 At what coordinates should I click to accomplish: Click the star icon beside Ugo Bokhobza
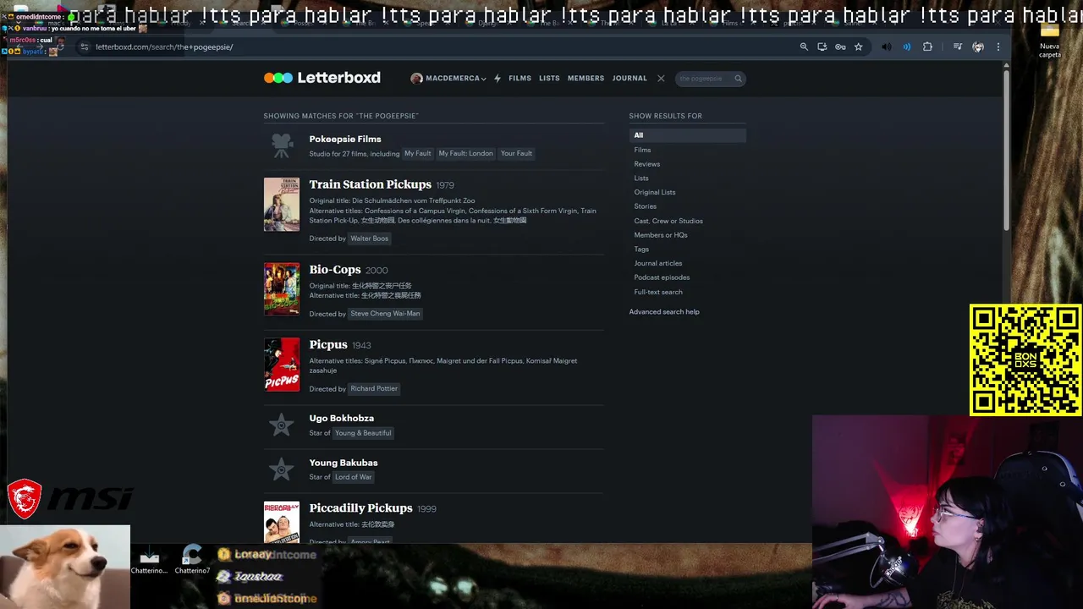point(281,425)
